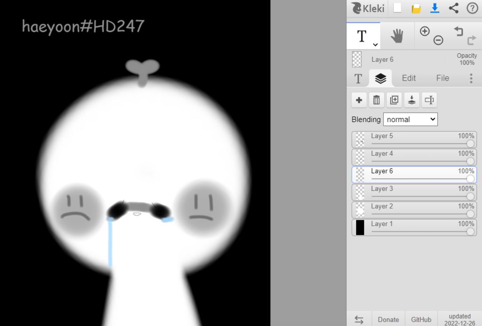
Task: Open an image file using the folder icon
Action: coord(416,8)
